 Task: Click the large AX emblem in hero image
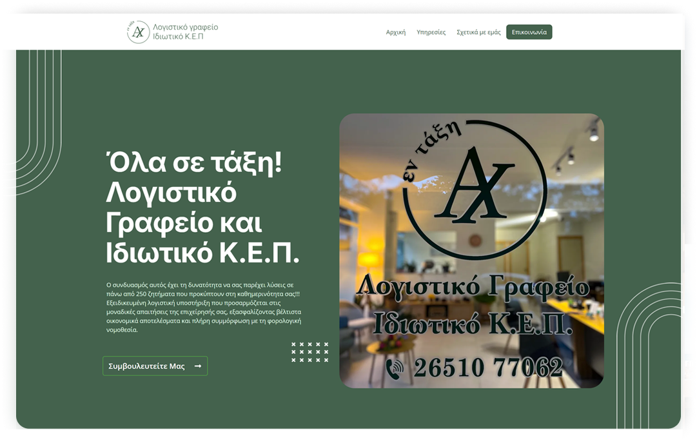474,188
